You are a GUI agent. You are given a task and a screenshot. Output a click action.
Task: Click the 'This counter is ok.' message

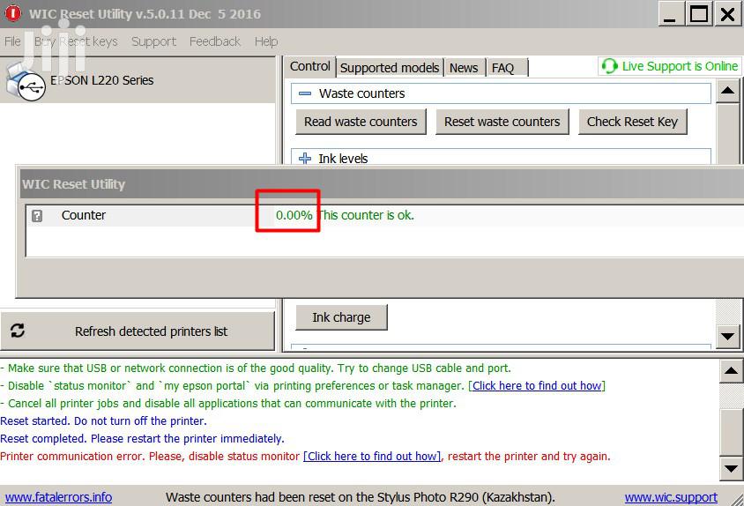coord(365,215)
